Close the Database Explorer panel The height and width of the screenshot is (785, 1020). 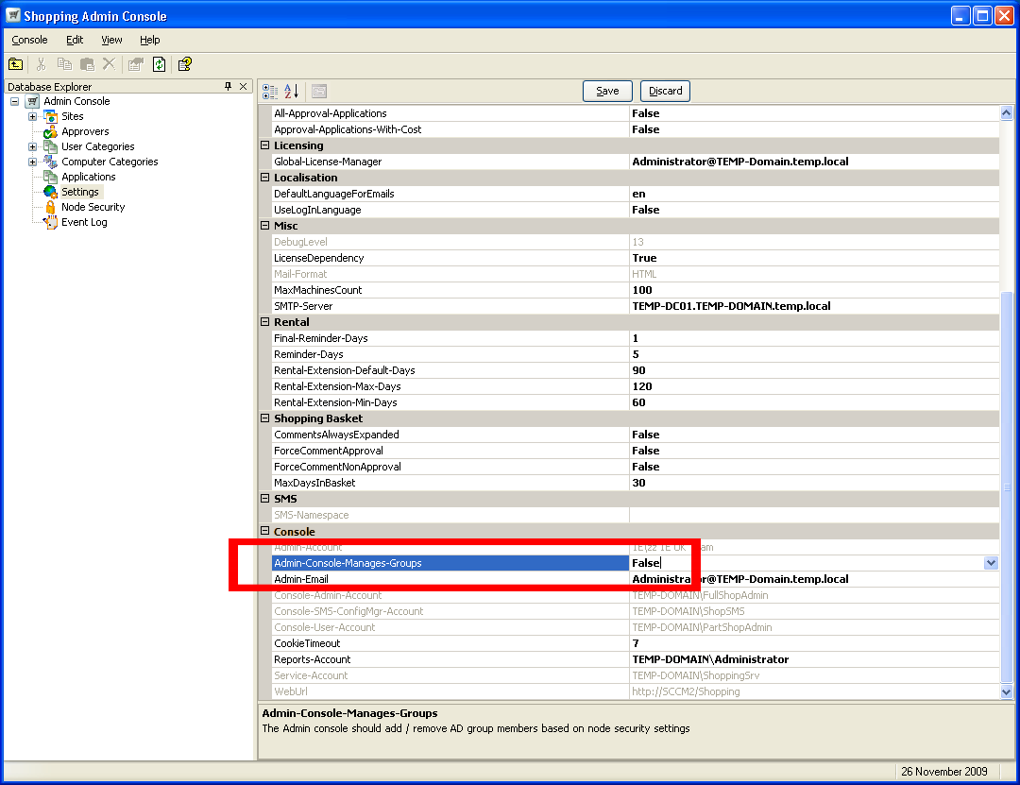pyautogui.click(x=244, y=86)
